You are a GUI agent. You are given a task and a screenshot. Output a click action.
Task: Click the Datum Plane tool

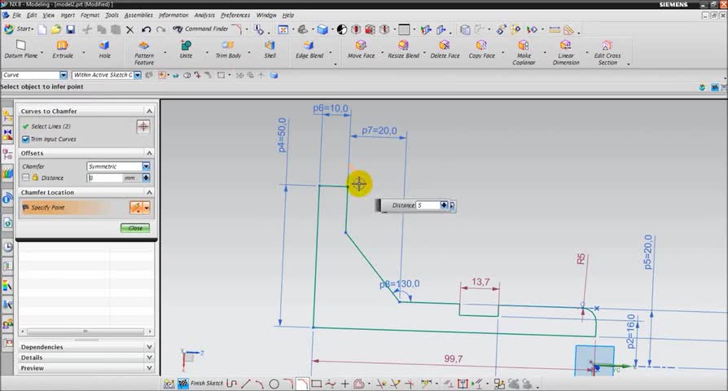click(x=21, y=49)
